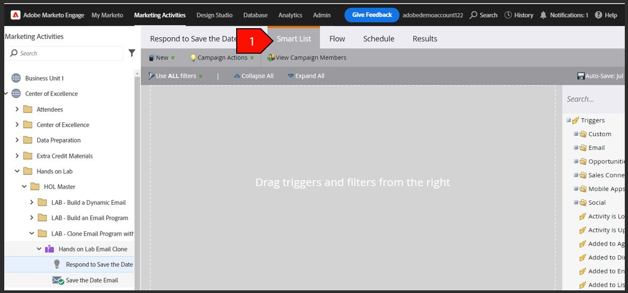Click the Auto-Save disk icon
The image size is (628, 293).
[x=581, y=76]
